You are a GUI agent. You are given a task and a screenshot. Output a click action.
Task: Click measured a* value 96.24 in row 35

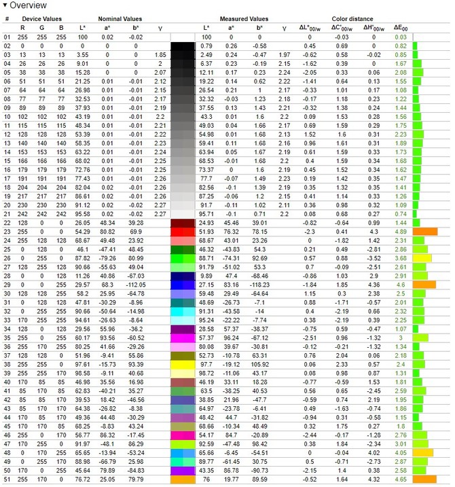click(231, 338)
